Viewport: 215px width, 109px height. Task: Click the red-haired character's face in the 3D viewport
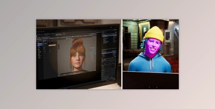(77, 59)
